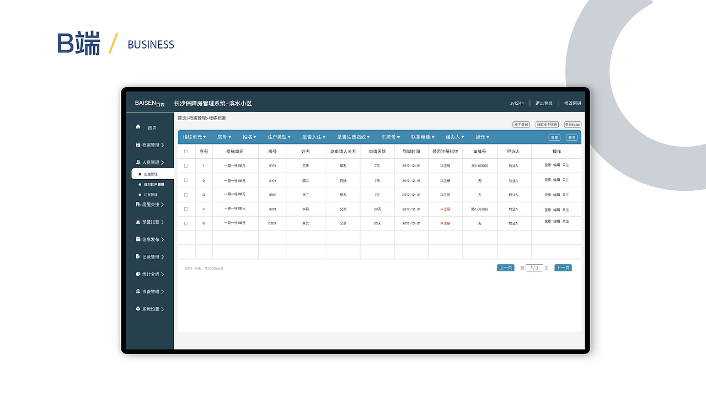Image resolution: width=706 pixels, height=397 pixels.
Task: Click 查看 in 李韵's row
Action: coord(548,210)
